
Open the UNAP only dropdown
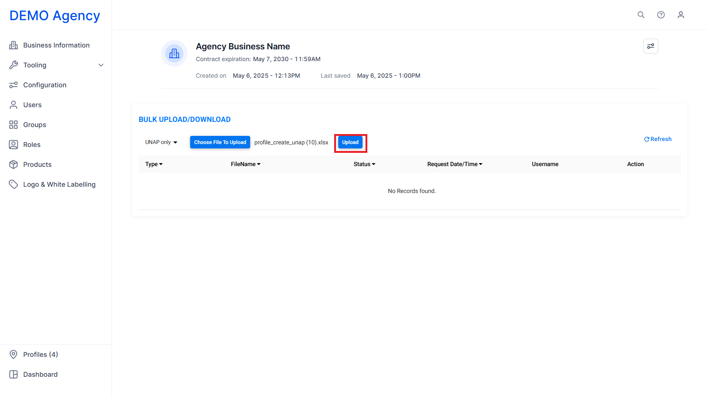[x=161, y=142]
